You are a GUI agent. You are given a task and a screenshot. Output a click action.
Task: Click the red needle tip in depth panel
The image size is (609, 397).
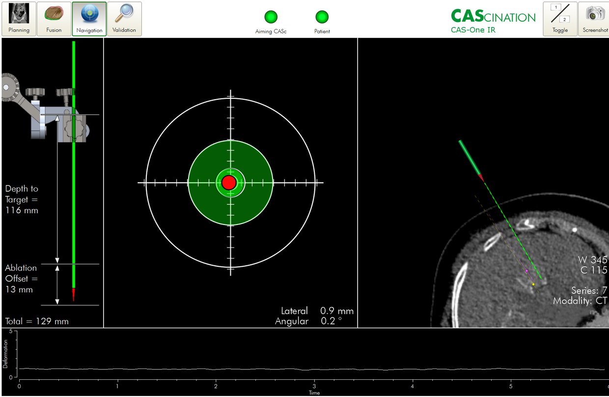[74, 294]
